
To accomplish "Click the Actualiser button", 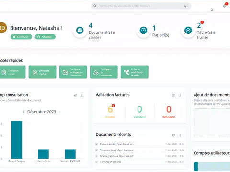I will (x=45, y=37).
